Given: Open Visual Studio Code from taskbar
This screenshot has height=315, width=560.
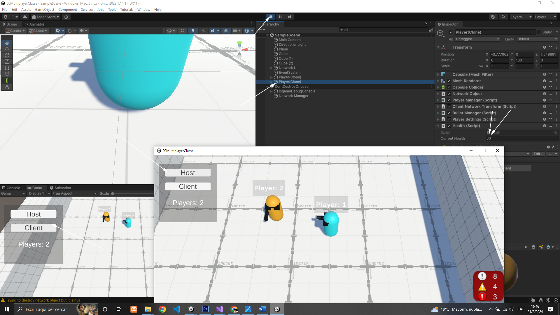Looking at the screenshot, I should (177, 309).
